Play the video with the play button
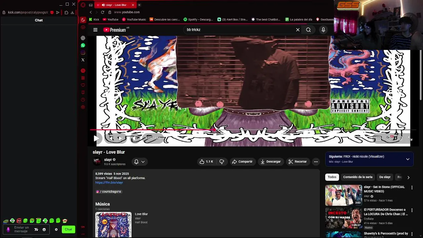The height and width of the screenshot is (238, 423). (96, 139)
